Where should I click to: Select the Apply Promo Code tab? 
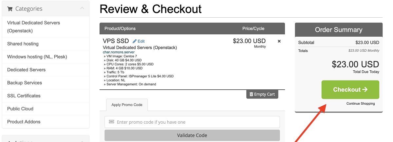coord(127,105)
